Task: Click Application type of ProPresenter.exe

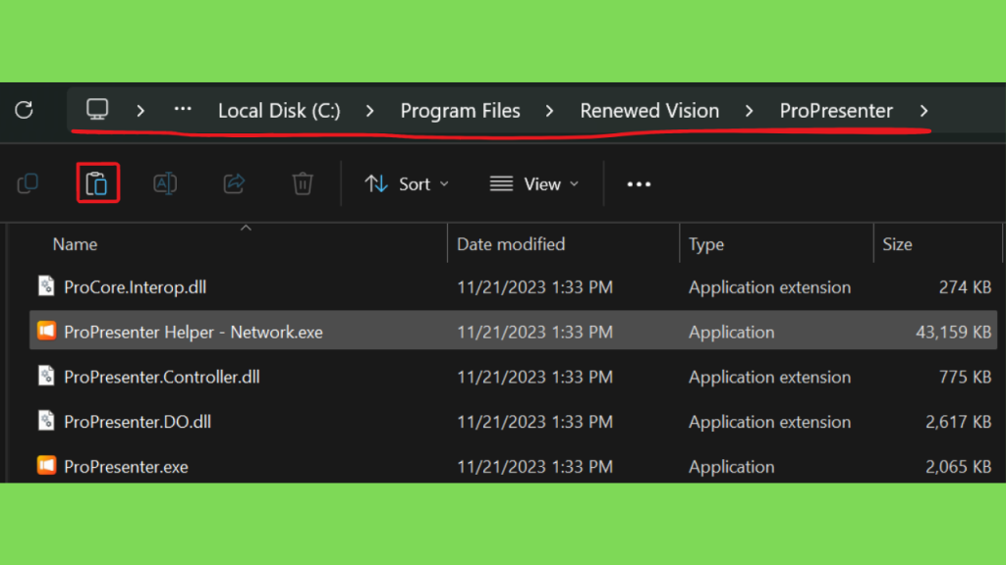Action: tap(731, 466)
